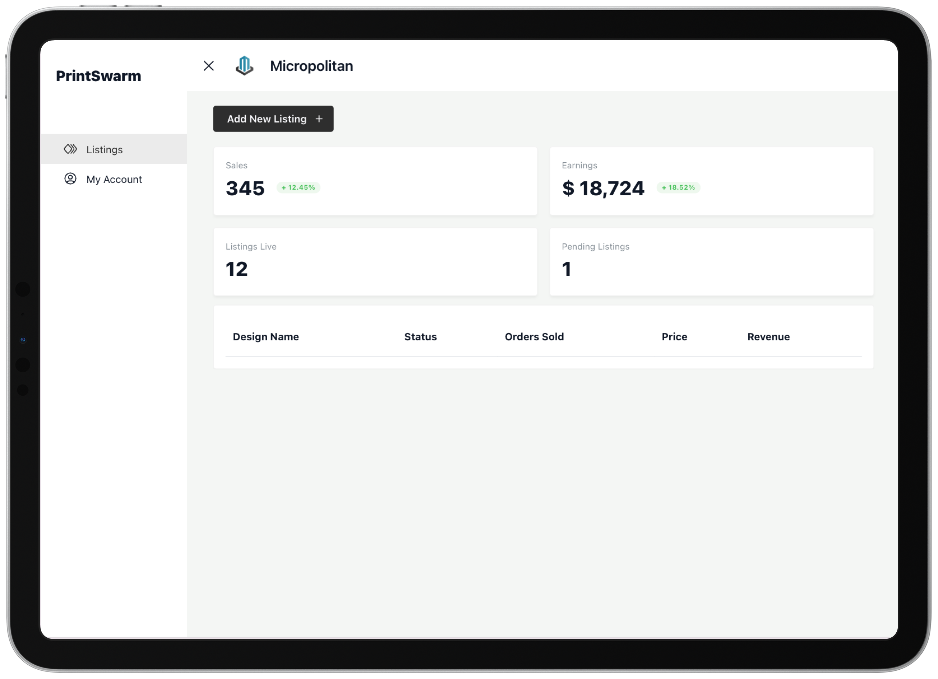Click the plus icon on Add New Listing
The image size is (938, 679).
[319, 119]
